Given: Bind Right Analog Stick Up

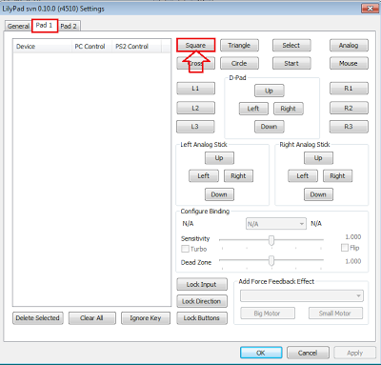Looking at the screenshot, I should pos(318,158).
